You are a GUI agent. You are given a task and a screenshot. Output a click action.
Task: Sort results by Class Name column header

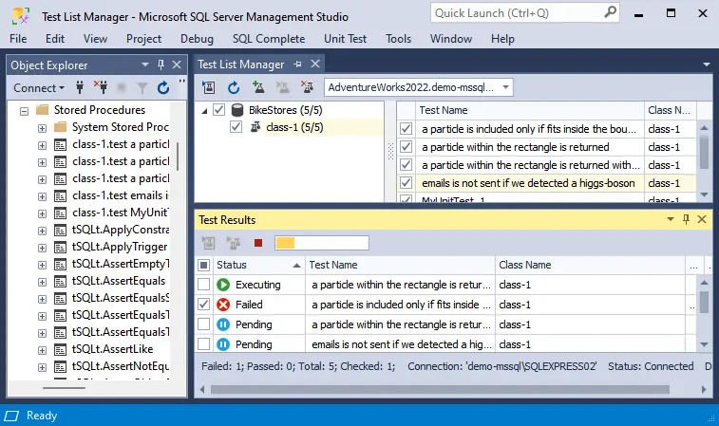pyautogui.click(x=591, y=265)
